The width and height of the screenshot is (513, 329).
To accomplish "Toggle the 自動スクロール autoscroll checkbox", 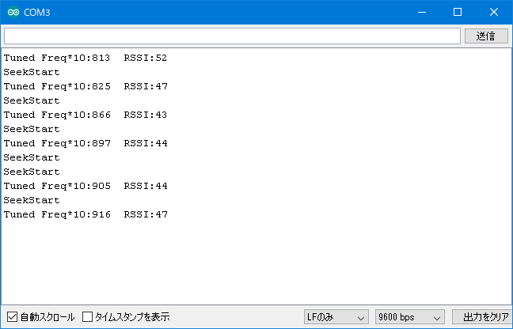I will click(12, 316).
